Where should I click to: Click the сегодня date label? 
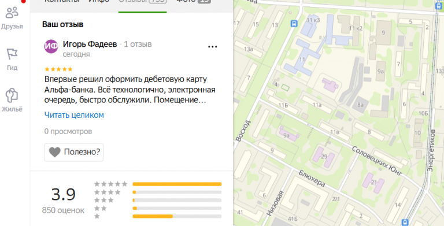click(x=76, y=54)
